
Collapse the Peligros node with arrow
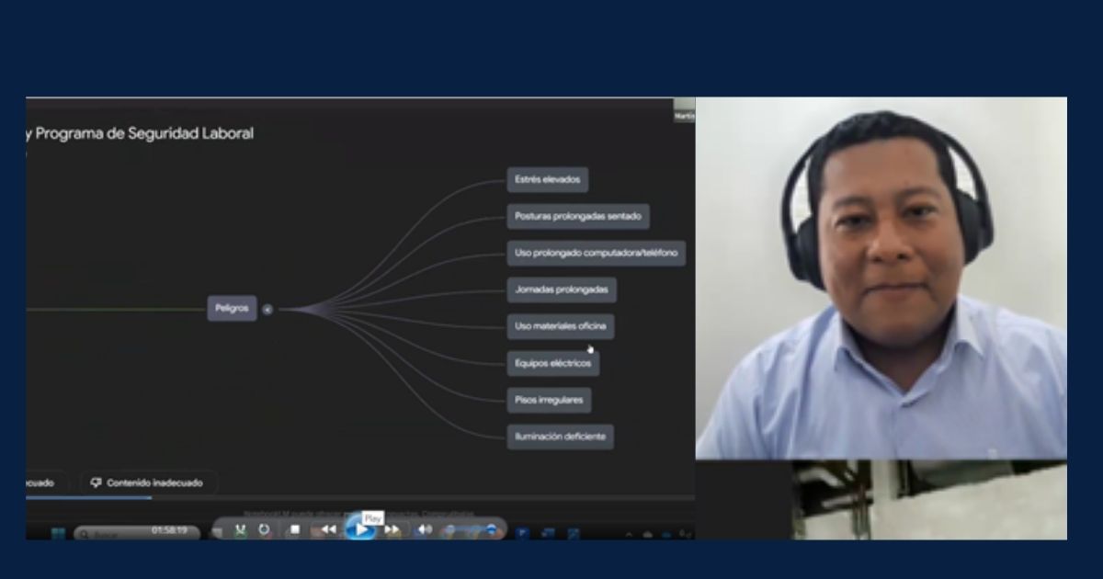click(267, 310)
